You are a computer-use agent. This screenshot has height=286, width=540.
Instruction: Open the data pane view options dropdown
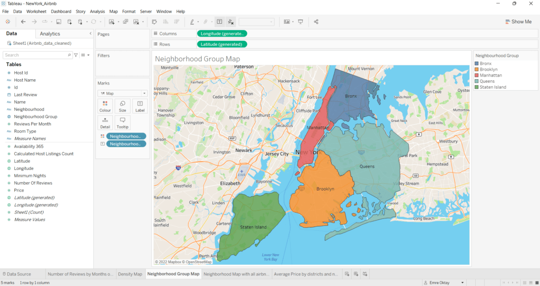pos(85,55)
